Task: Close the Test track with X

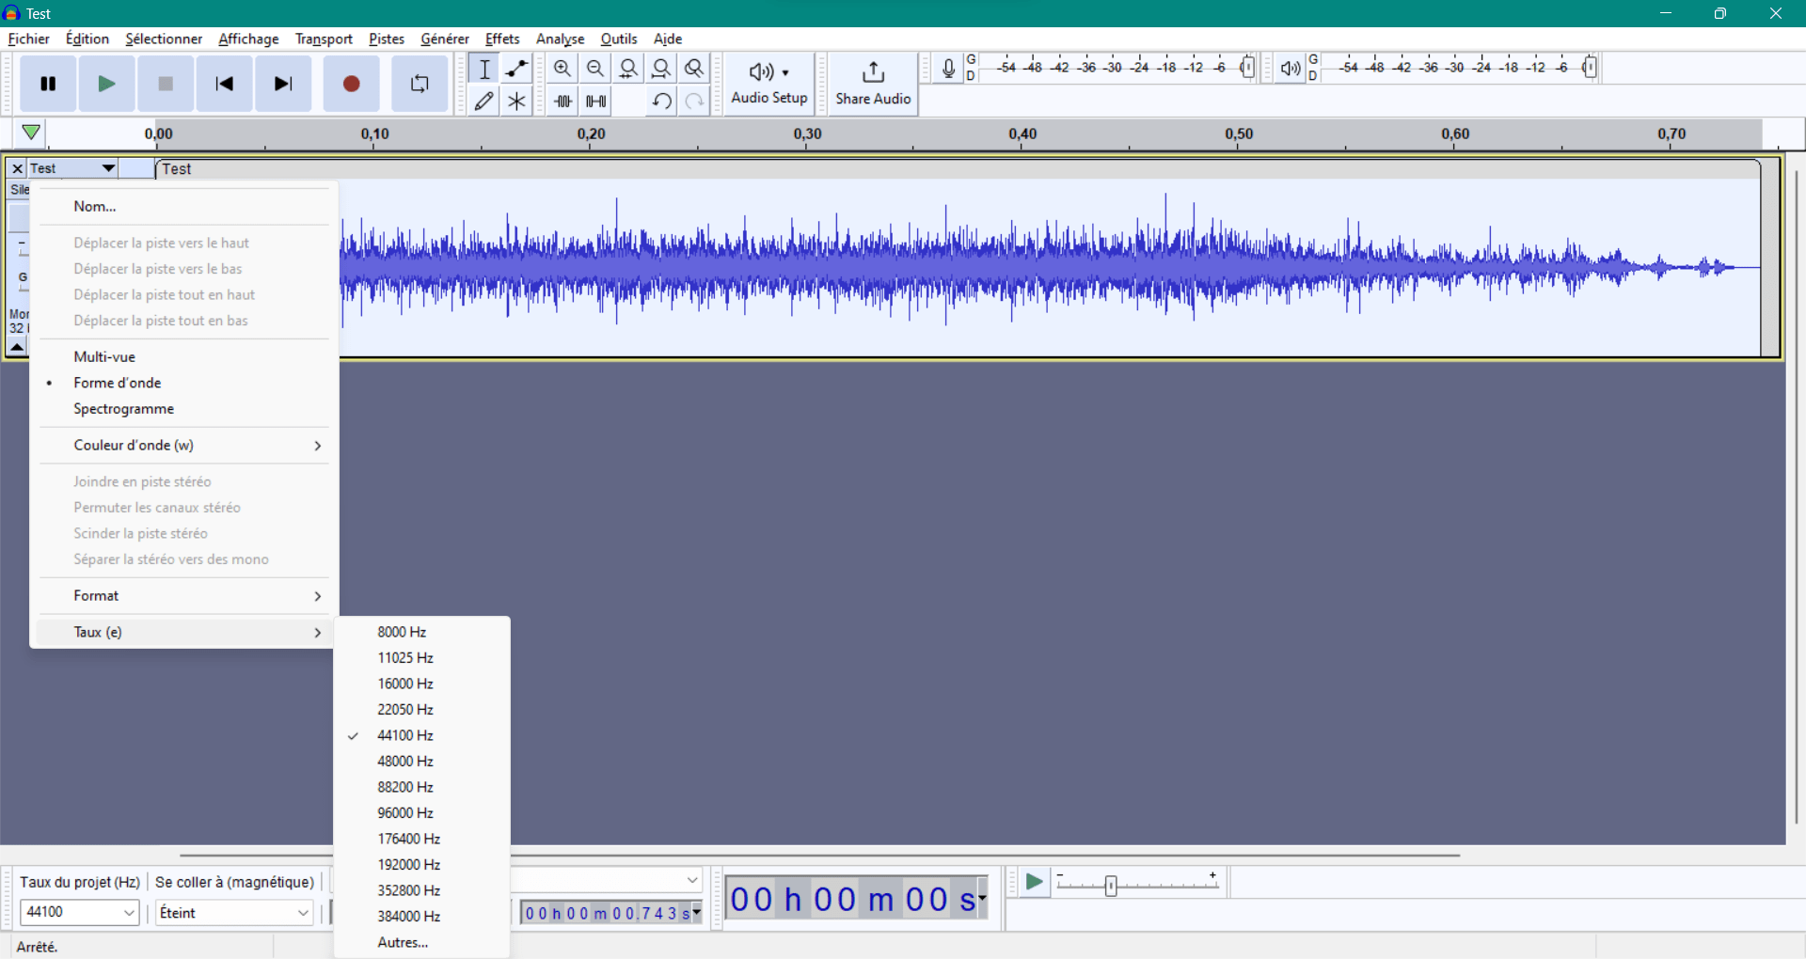Action: click(x=17, y=169)
